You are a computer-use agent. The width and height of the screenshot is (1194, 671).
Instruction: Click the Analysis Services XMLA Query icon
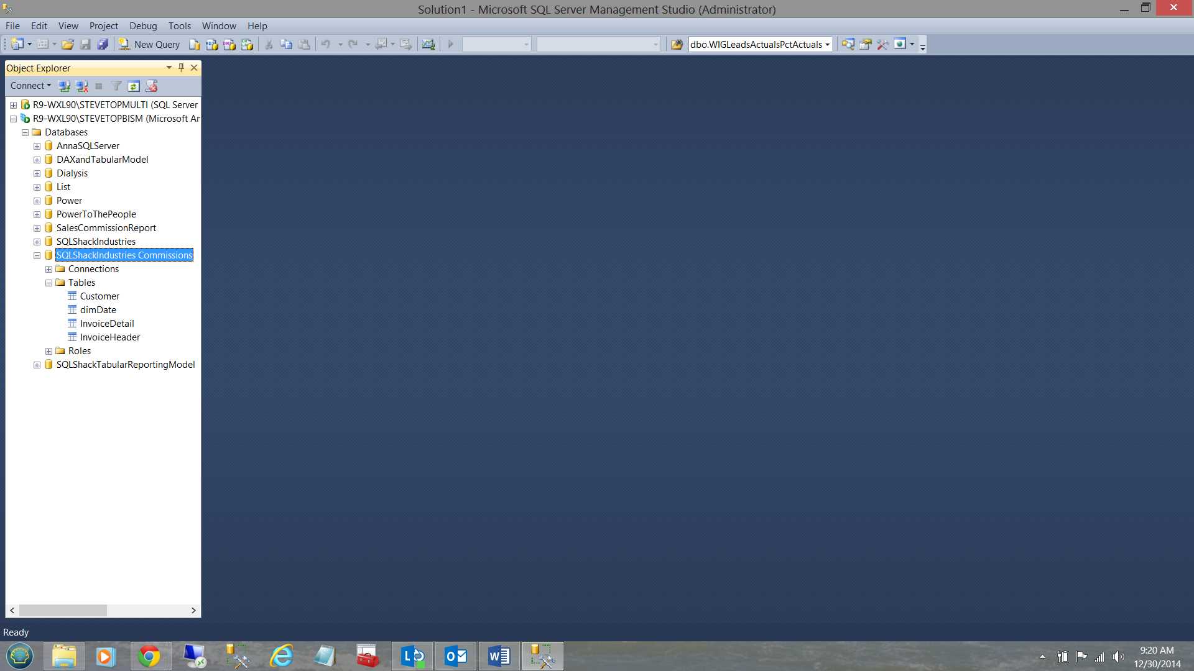(247, 44)
